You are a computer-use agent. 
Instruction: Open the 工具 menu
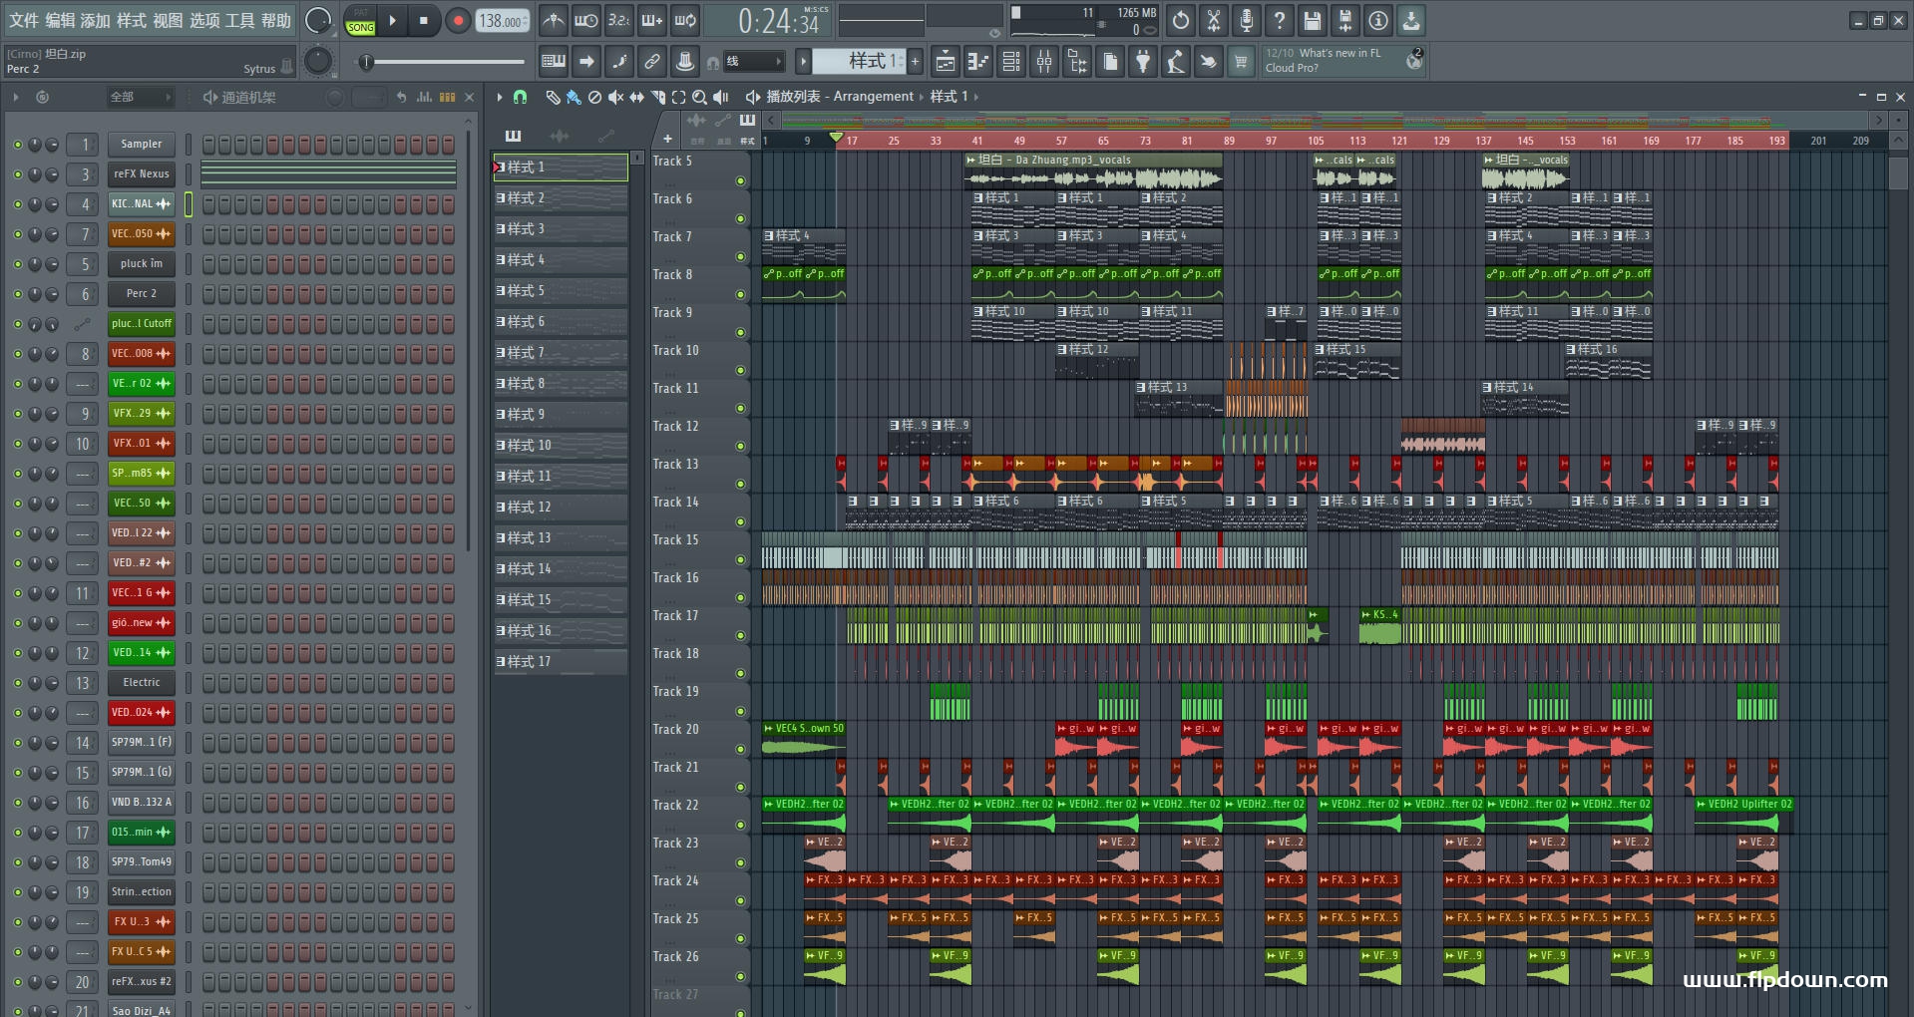[239, 21]
